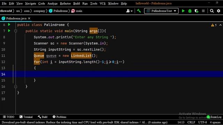Change UTF-8 file encoding
Viewport: 223px width, 125px height.
click(x=202, y=122)
